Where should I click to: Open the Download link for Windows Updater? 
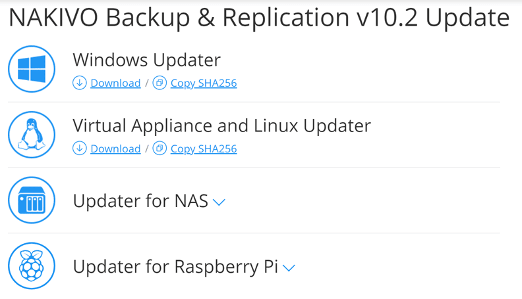click(x=115, y=83)
